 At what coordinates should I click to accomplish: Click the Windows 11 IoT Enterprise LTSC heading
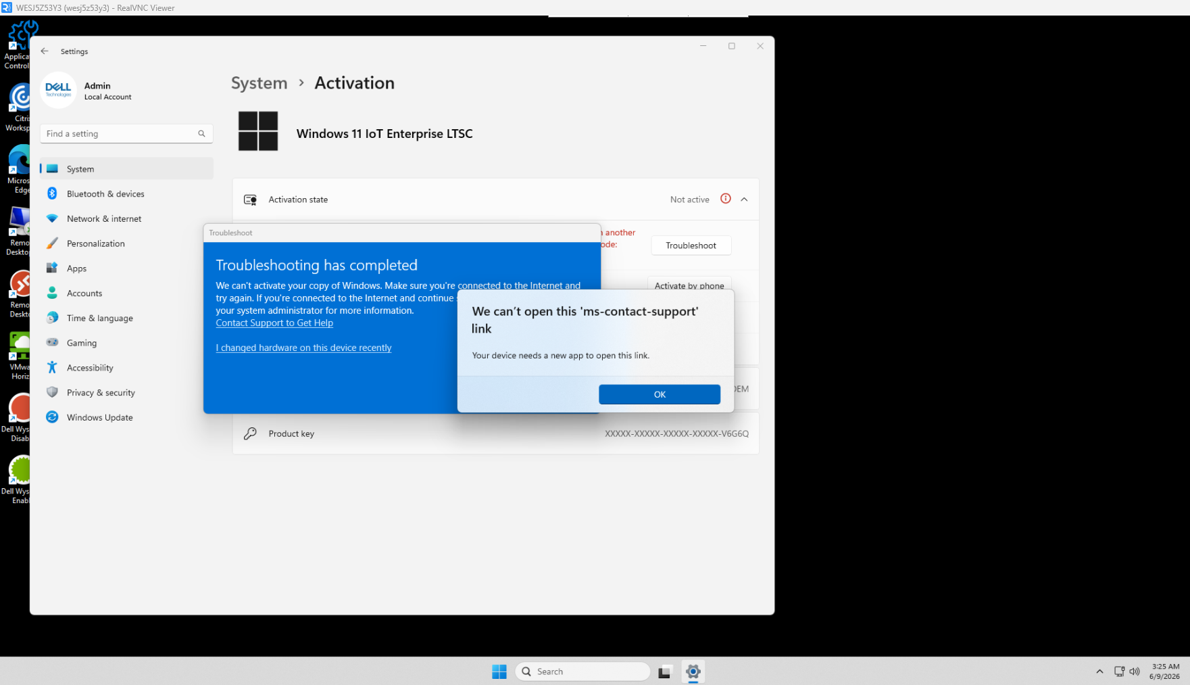385,134
